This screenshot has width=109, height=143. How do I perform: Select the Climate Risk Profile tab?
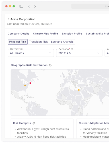tap(46, 33)
